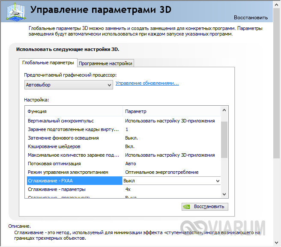Viewport: 281px width, 247px height.
Task: Open the Управление обновлениями link
Action: coord(147,83)
